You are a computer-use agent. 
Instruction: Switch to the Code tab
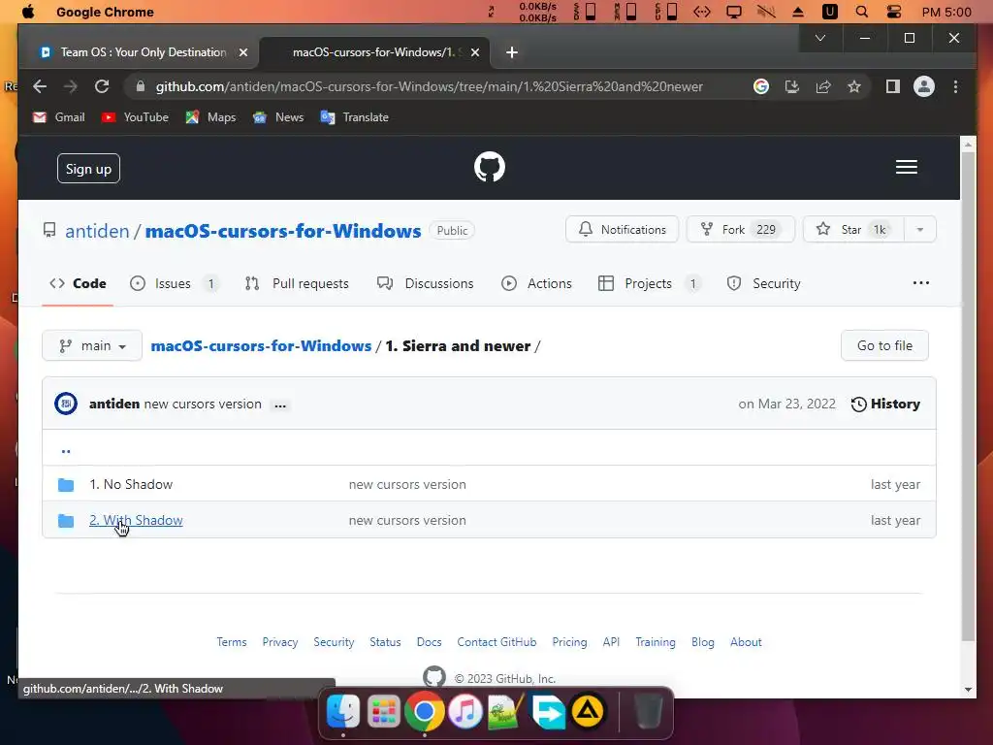78,283
